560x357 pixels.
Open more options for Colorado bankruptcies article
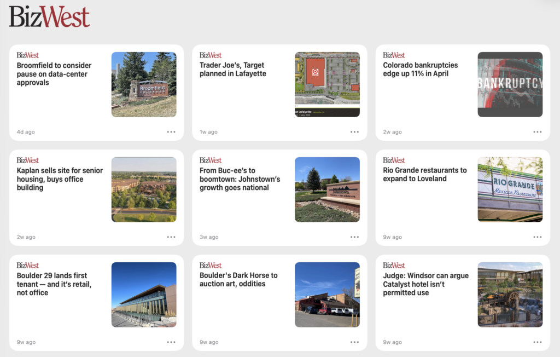tap(537, 132)
